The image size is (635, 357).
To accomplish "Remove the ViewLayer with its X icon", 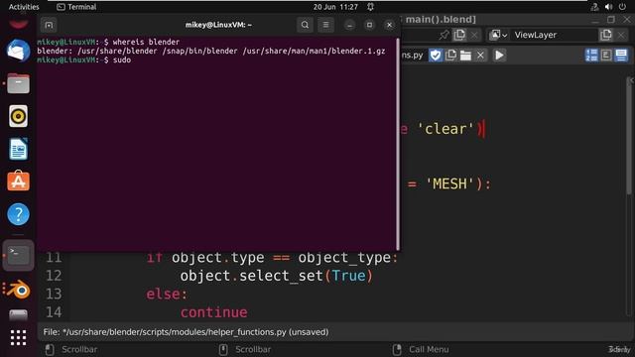I will tap(621, 35).
